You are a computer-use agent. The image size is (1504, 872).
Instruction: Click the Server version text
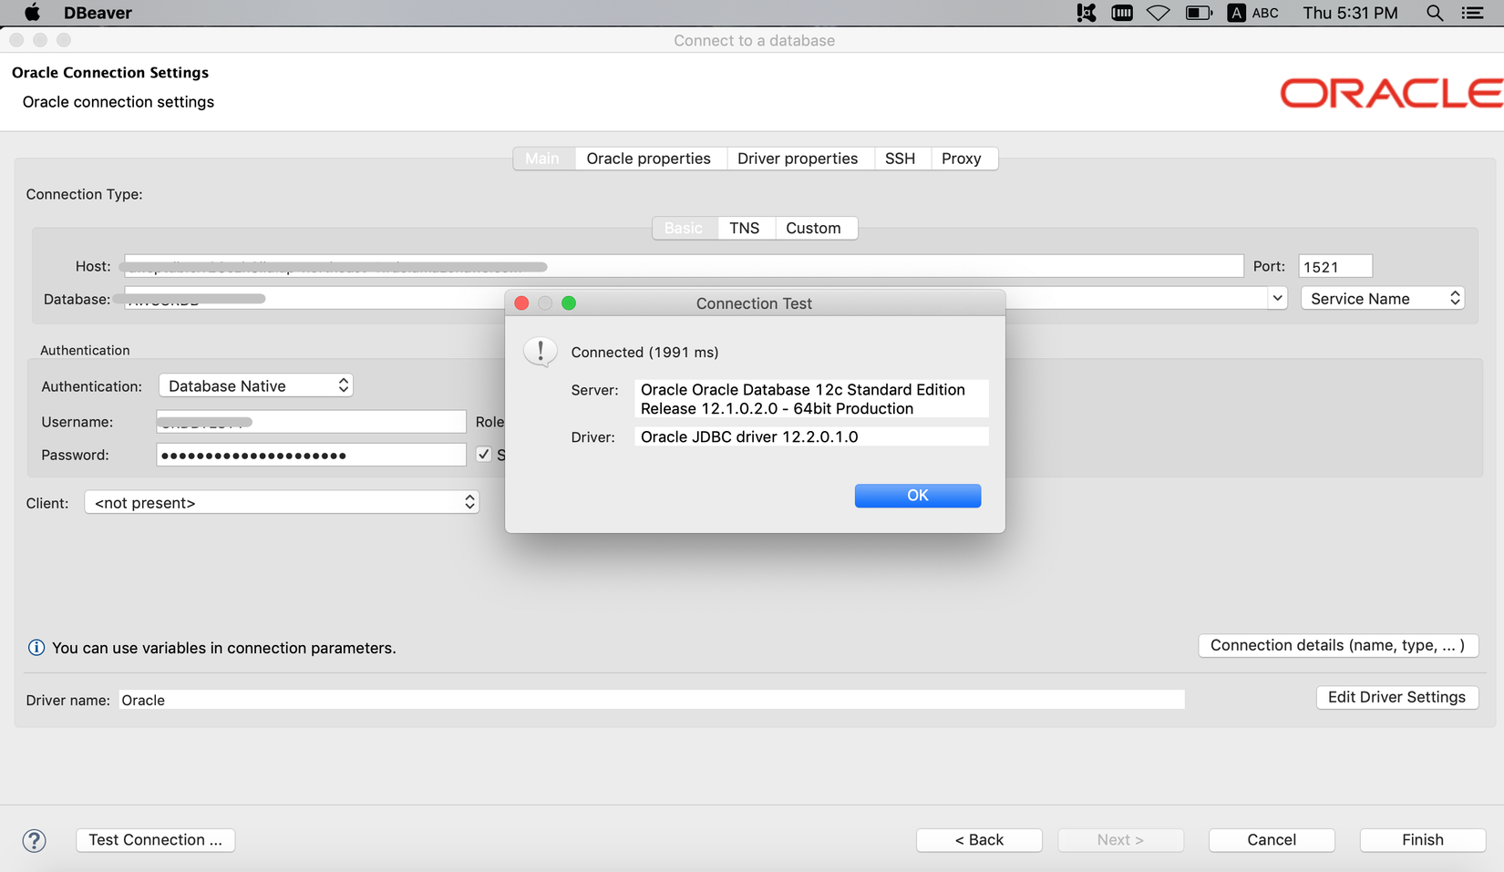[x=811, y=399]
